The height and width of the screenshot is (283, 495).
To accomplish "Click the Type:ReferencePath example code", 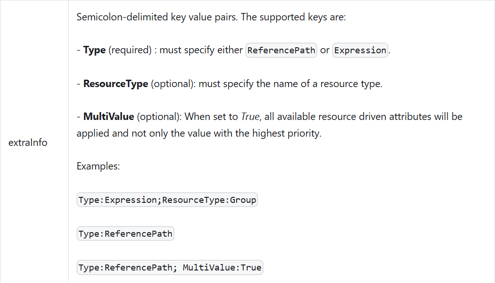I will (x=125, y=233).
